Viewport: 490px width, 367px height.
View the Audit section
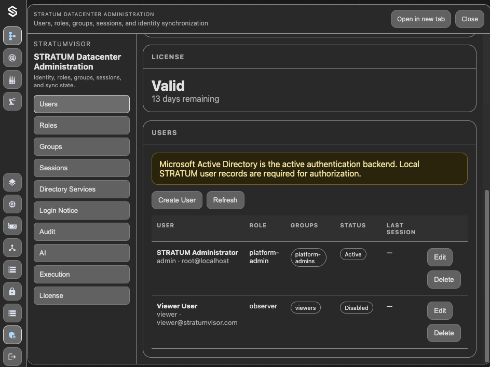tap(81, 232)
